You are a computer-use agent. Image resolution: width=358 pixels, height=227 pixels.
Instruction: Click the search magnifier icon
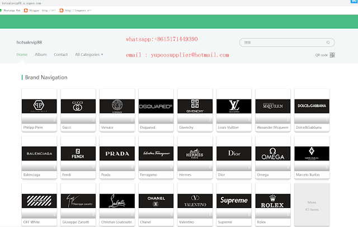pyautogui.click(x=328, y=42)
